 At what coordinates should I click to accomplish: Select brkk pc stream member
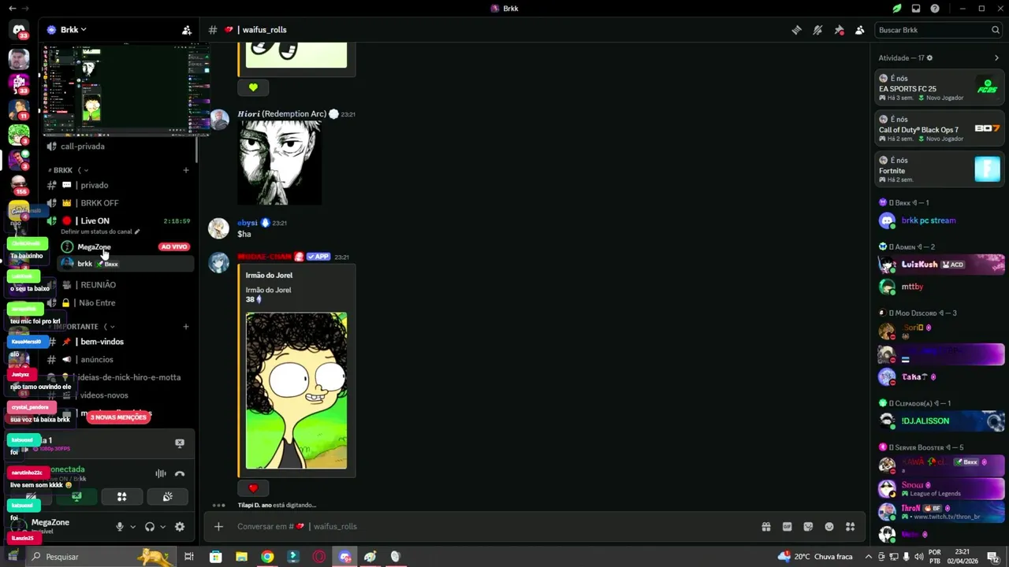(940, 221)
